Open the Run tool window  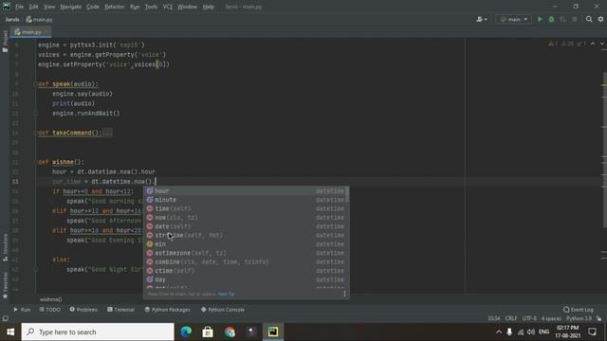pyautogui.click(x=22, y=310)
